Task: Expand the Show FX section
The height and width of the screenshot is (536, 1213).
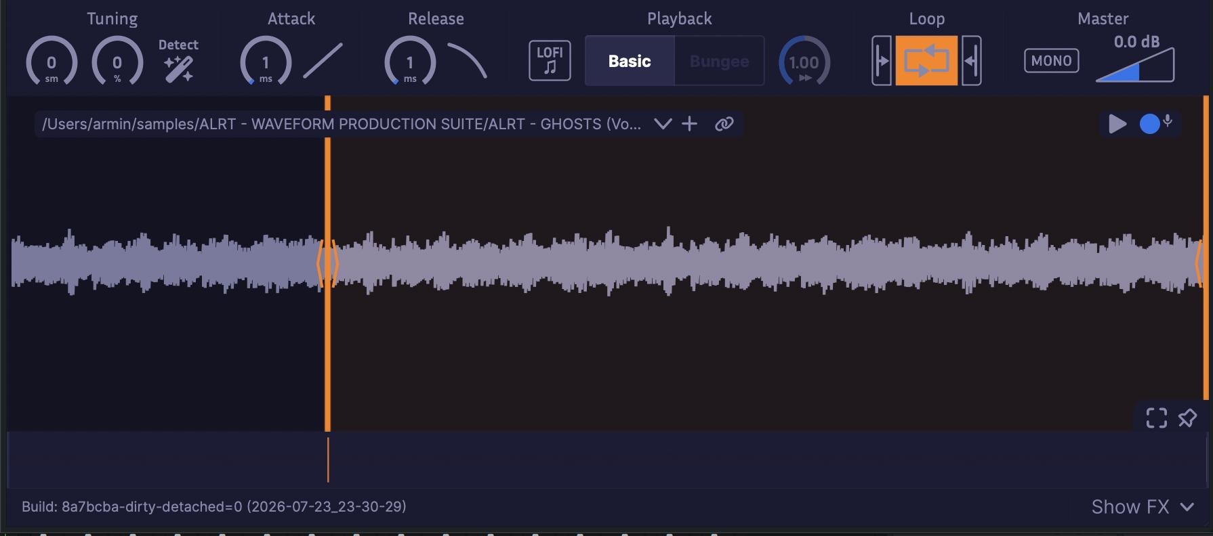Action: (1143, 507)
